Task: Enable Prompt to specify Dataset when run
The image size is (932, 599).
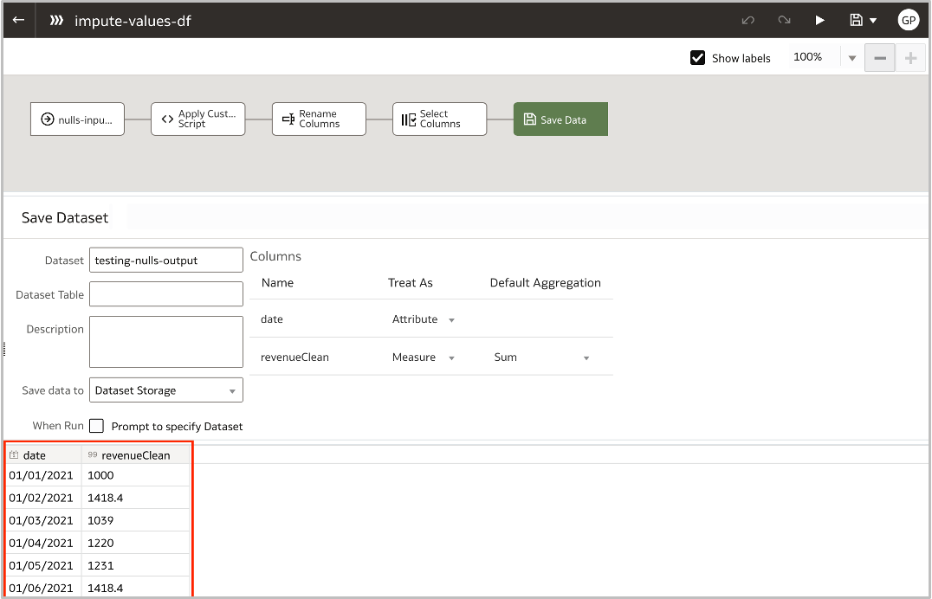Action: [96, 426]
